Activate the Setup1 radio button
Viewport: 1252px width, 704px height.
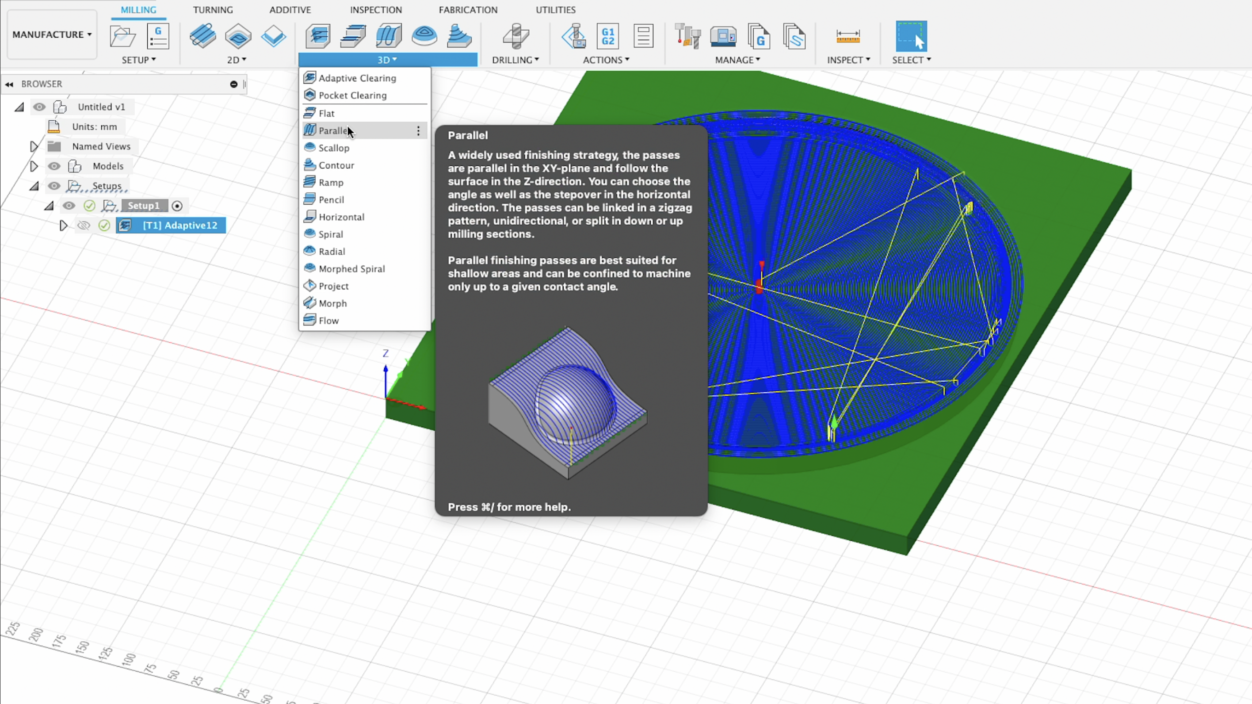177,206
